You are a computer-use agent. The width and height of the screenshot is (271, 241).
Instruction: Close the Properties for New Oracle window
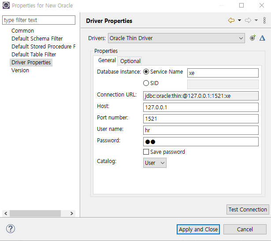[x=262, y=5]
